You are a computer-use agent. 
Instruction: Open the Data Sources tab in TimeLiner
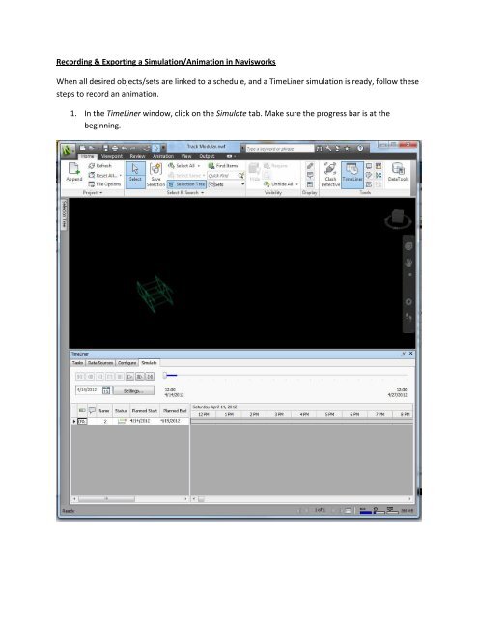100,363
